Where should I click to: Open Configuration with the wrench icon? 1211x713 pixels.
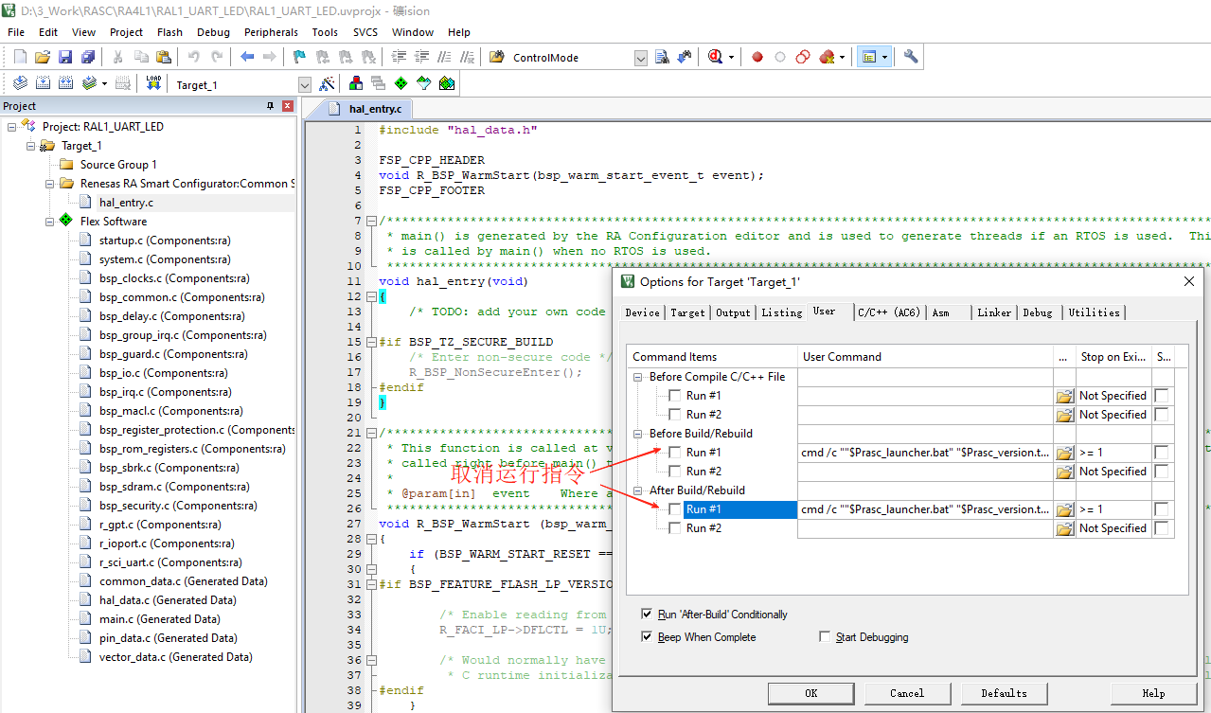tap(911, 57)
